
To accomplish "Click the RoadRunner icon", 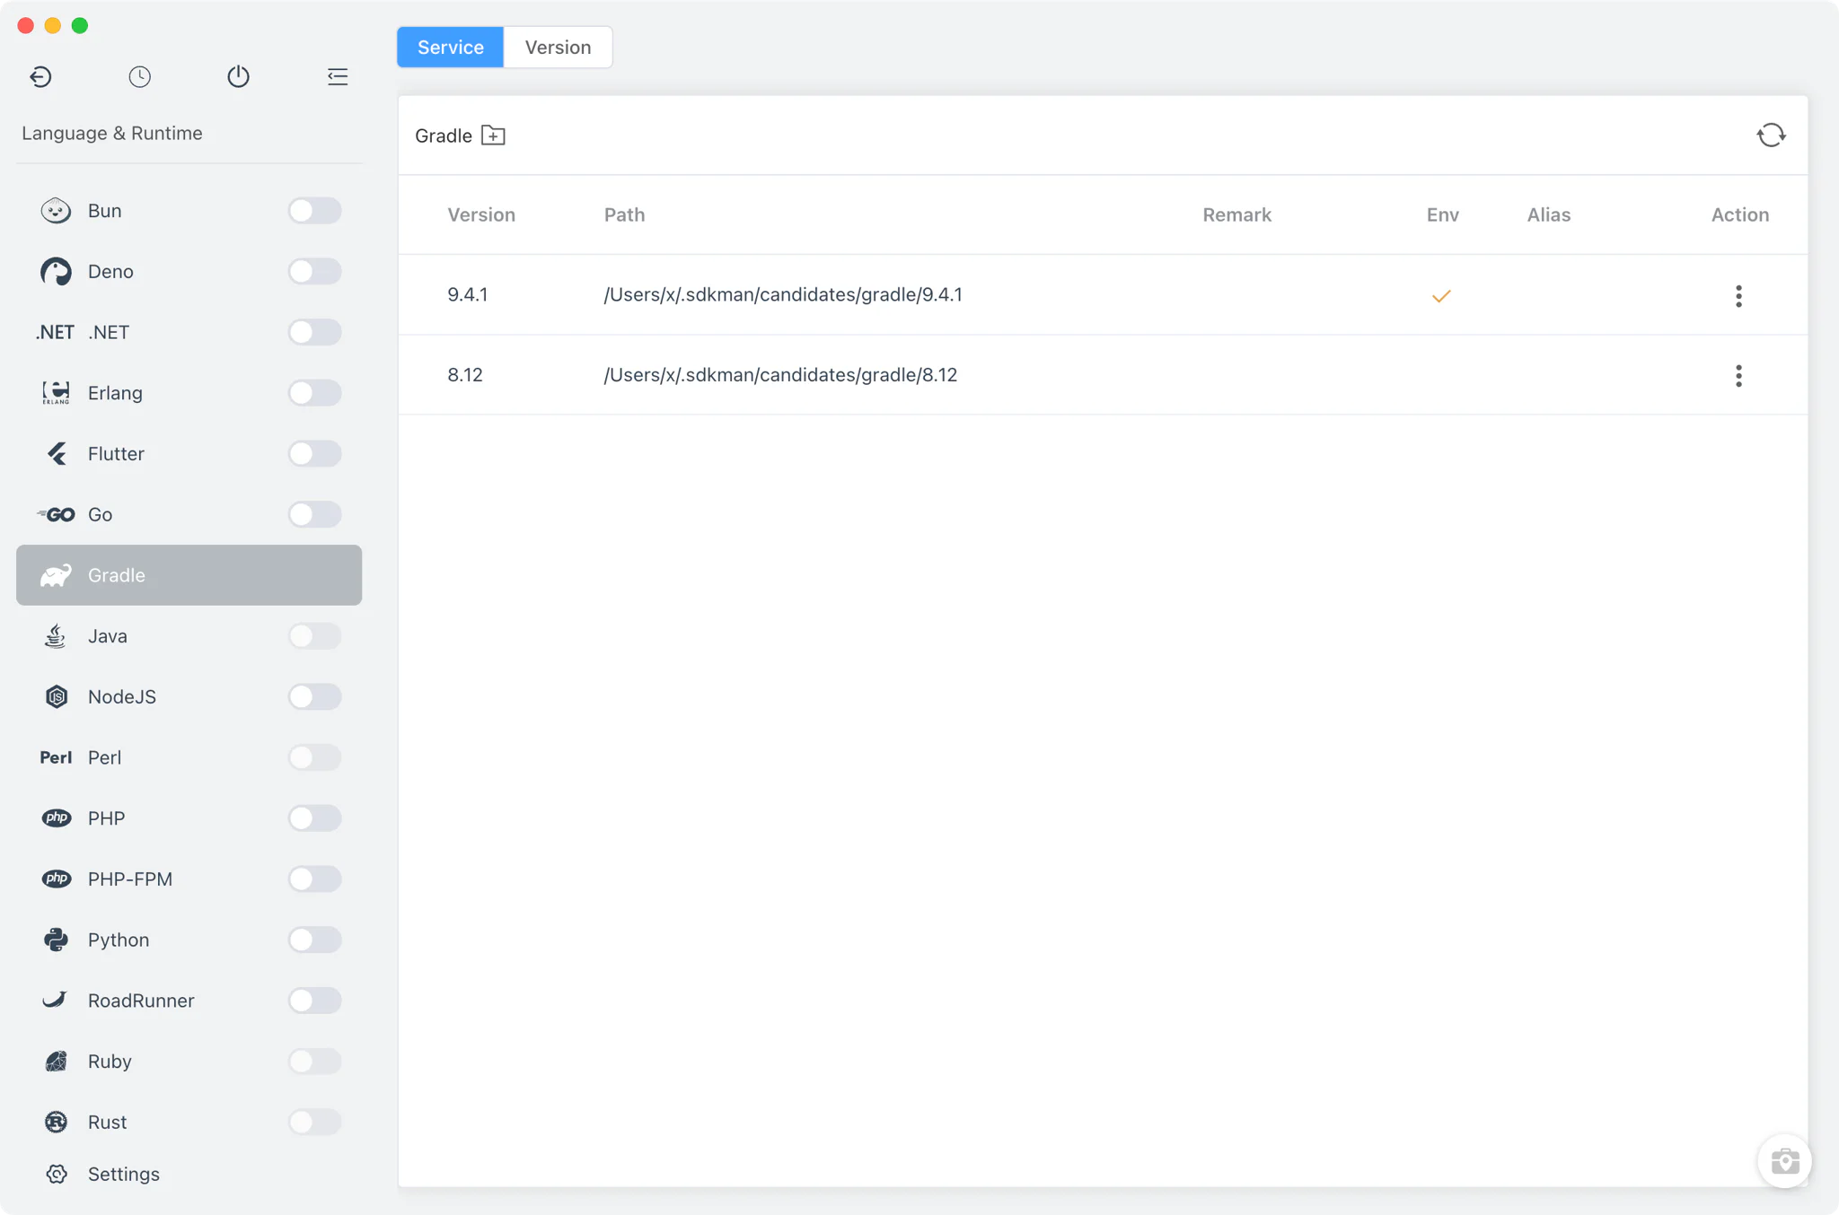I will coord(55,1000).
